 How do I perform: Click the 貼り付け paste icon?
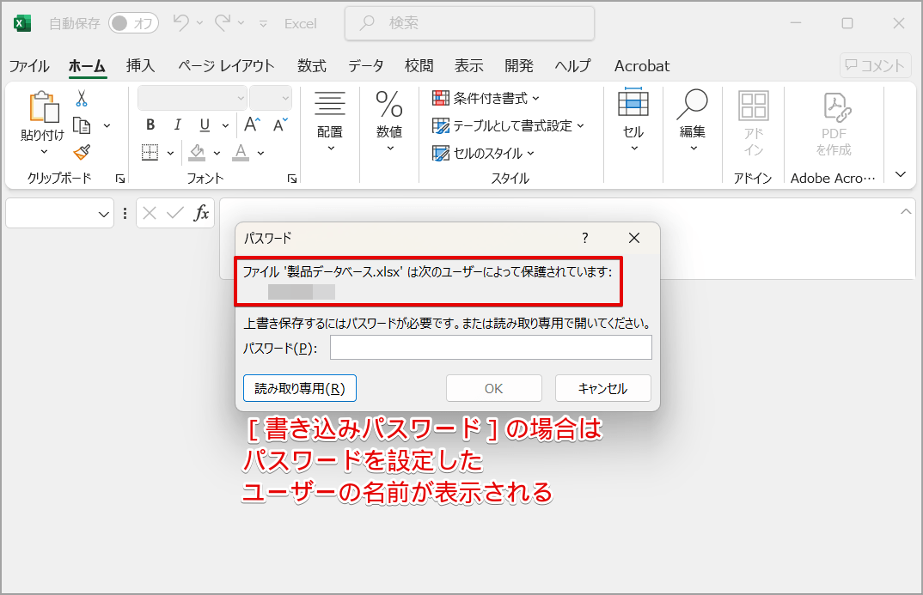pyautogui.click(x=42, y=107)
